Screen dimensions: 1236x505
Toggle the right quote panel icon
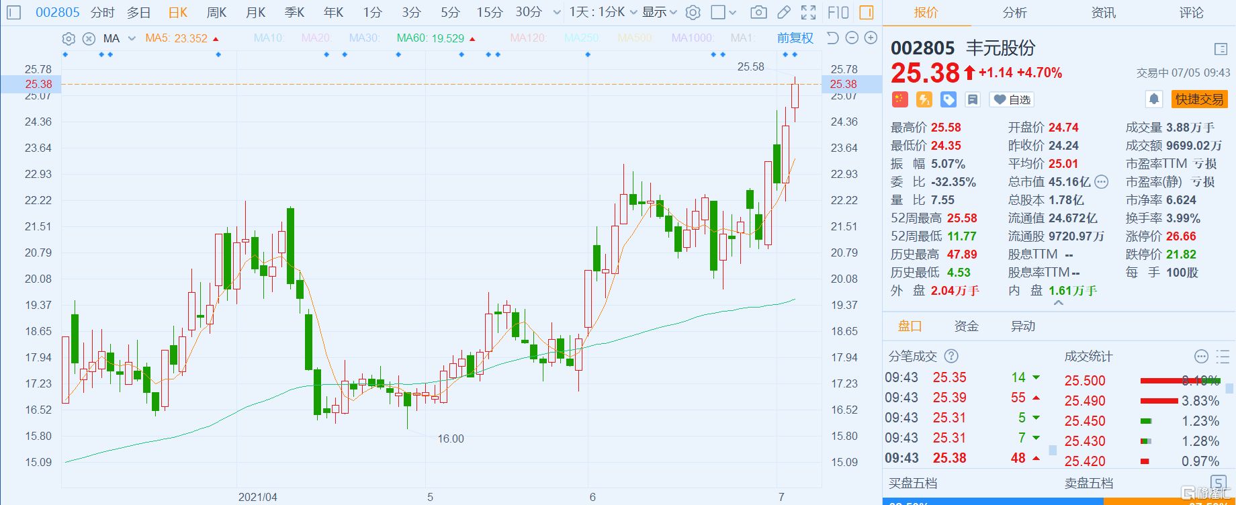coord(867,12)
